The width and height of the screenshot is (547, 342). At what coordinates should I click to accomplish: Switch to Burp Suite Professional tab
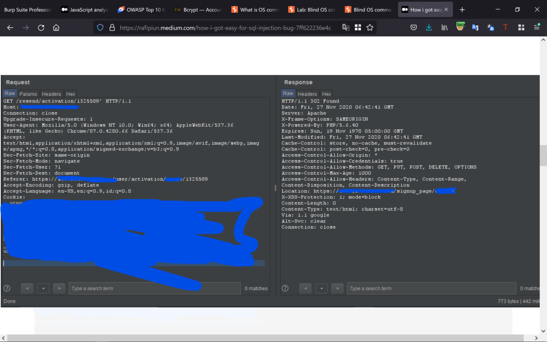(27, 10)
